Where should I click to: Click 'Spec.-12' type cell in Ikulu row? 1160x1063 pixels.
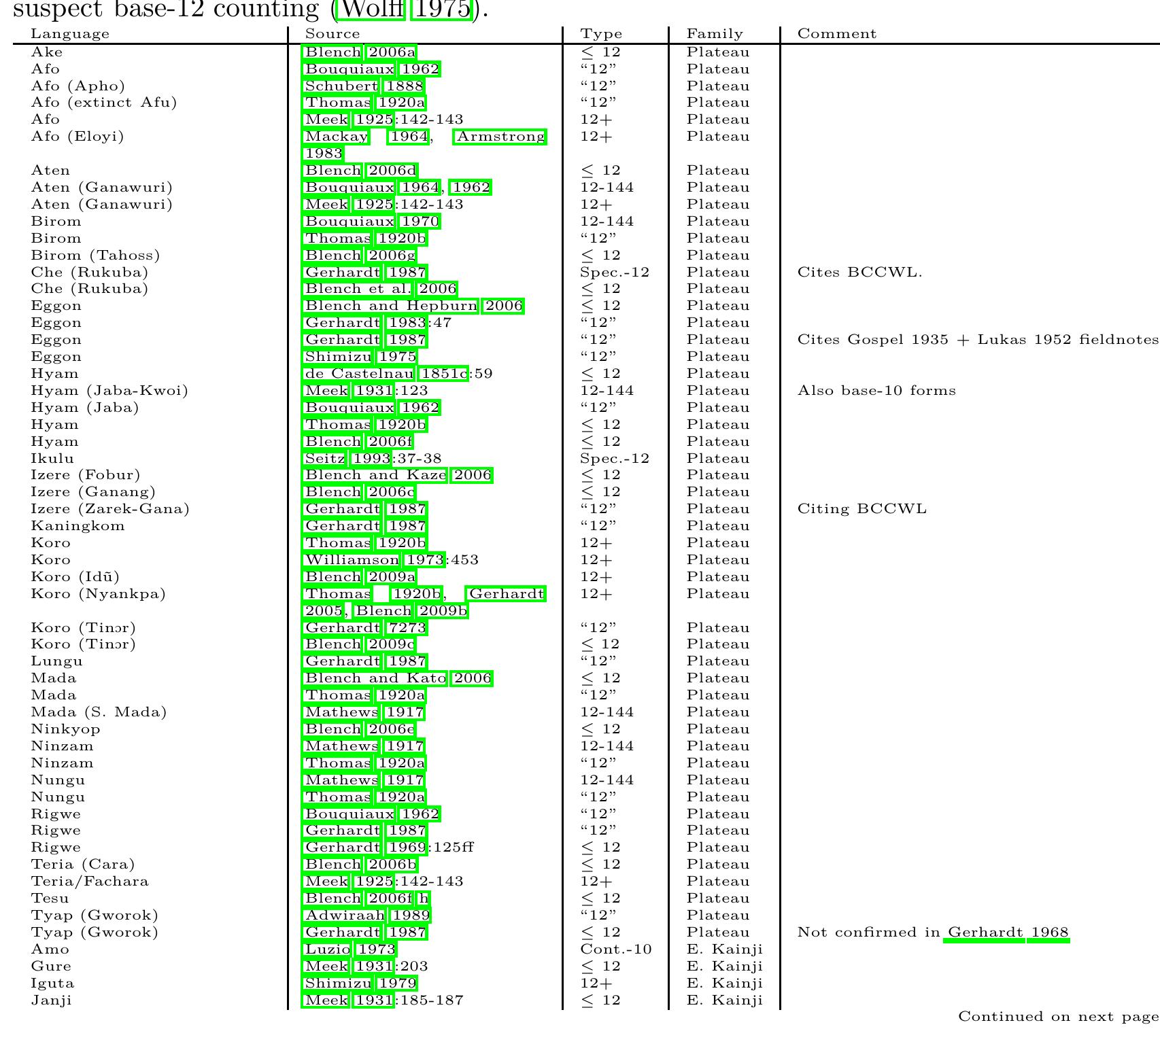coord(615,459)
